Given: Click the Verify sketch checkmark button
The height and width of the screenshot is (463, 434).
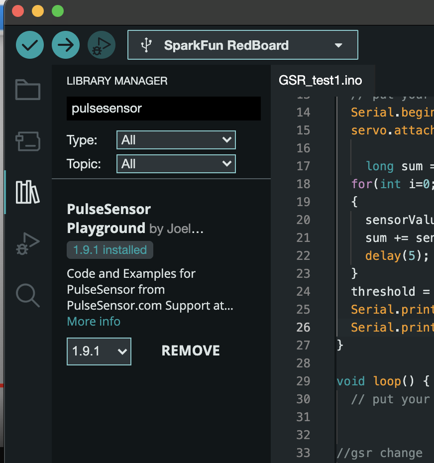Looking at the screenshot, I should tap(30, 45).
